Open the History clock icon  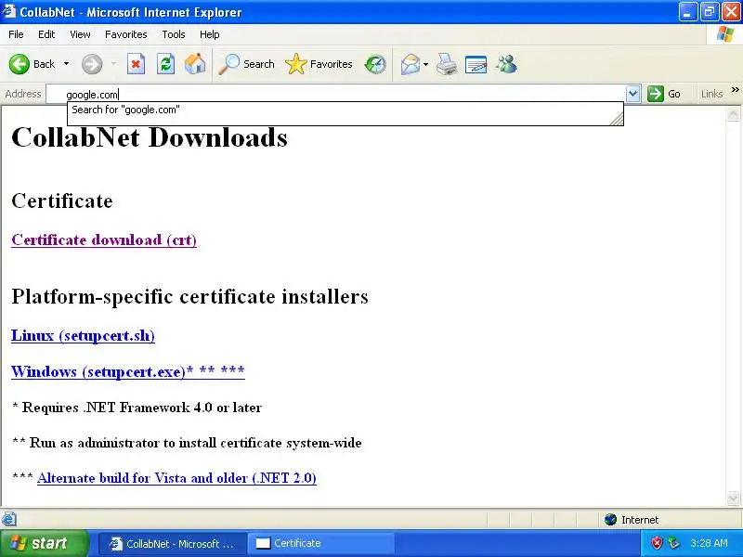(x=375, y=64)
